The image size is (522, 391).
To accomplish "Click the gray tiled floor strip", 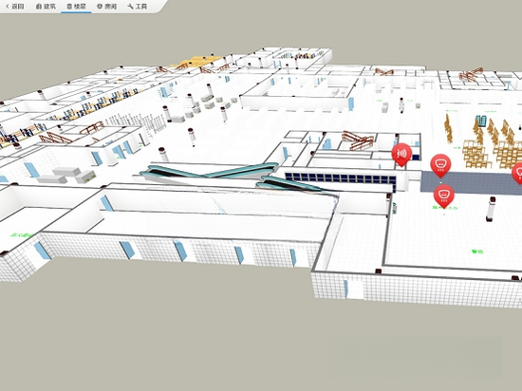I will 470,182.
